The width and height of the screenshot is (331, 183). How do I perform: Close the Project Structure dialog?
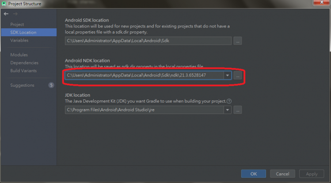point(320,4)
